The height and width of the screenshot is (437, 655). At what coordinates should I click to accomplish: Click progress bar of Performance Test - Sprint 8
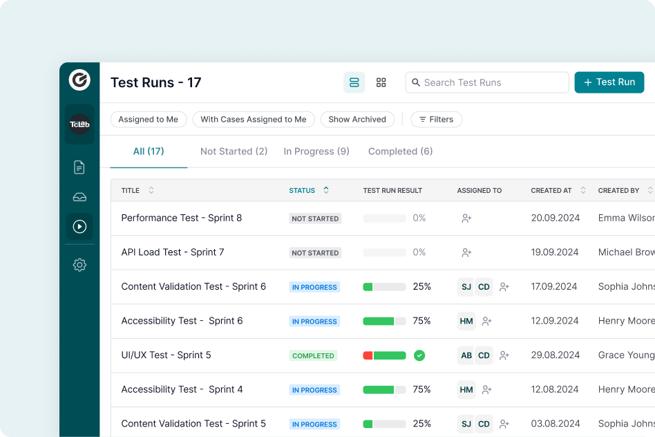tap(384, 218)
